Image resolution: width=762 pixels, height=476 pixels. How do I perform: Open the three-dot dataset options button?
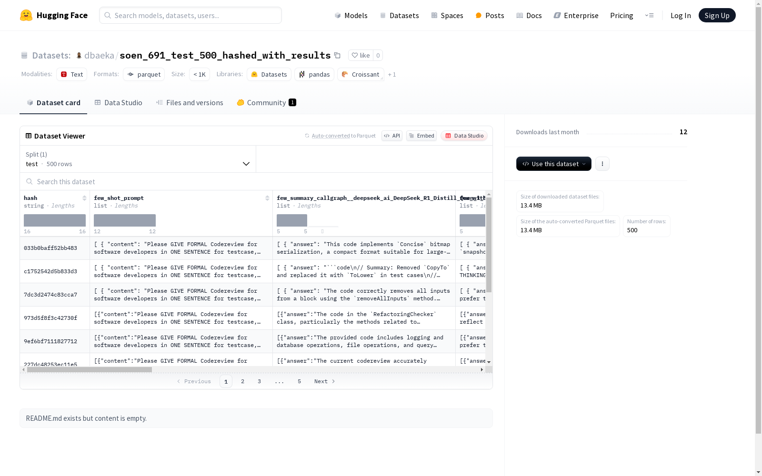602,164
